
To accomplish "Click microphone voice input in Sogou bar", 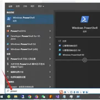I will click(x=74, y=92).
